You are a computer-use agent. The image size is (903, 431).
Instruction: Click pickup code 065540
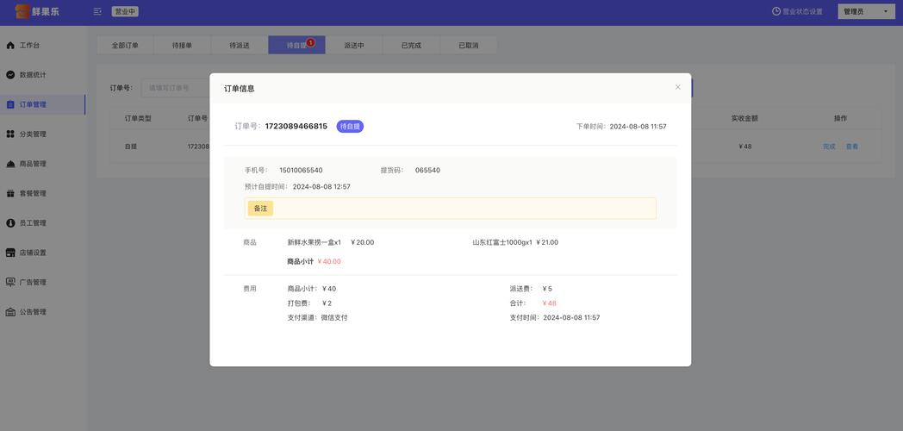coord(427,170)
